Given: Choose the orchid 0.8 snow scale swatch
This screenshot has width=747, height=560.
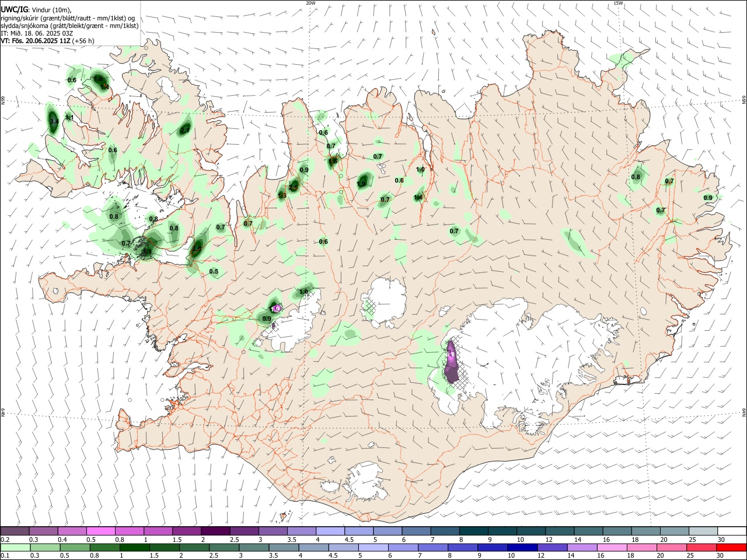Looking at the screenshot, I should (x=129, y=531).
